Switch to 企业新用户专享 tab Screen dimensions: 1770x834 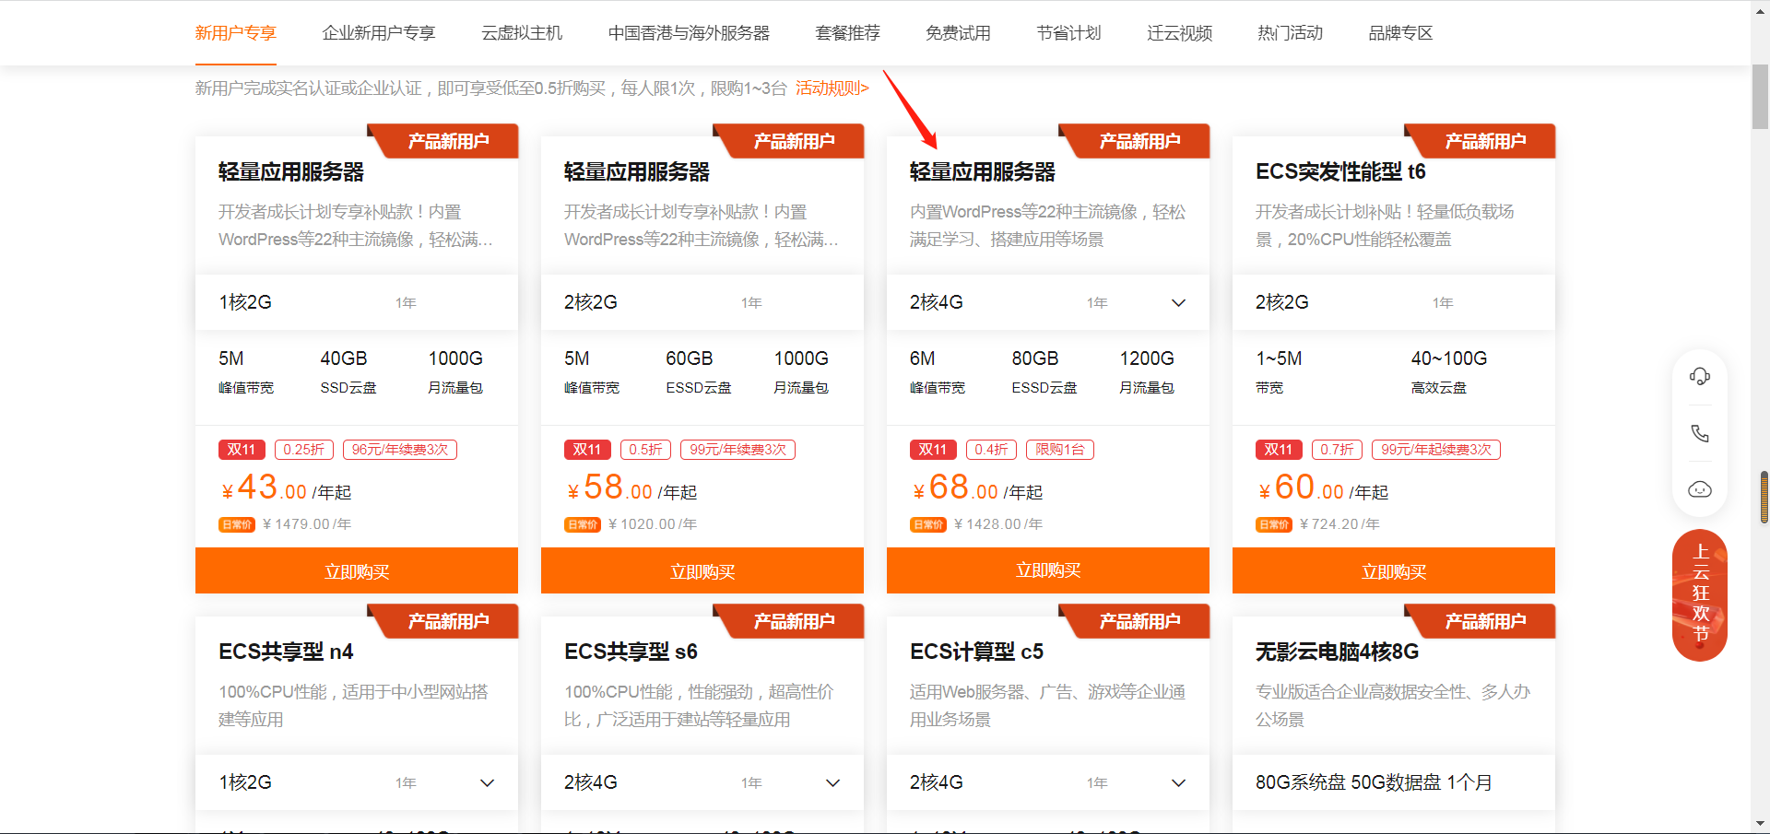[x=379, y=33]
